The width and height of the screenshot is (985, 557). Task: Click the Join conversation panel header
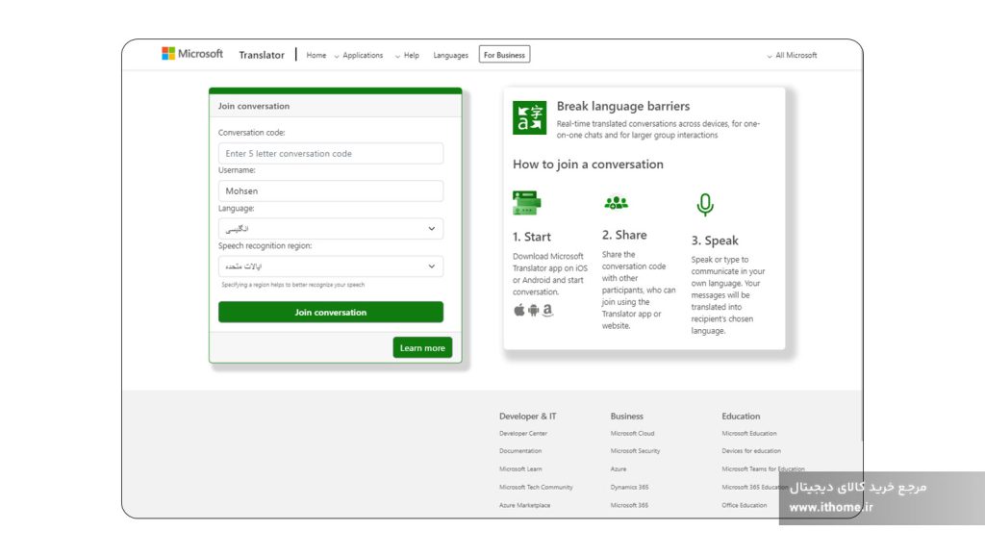coord(336,106)
